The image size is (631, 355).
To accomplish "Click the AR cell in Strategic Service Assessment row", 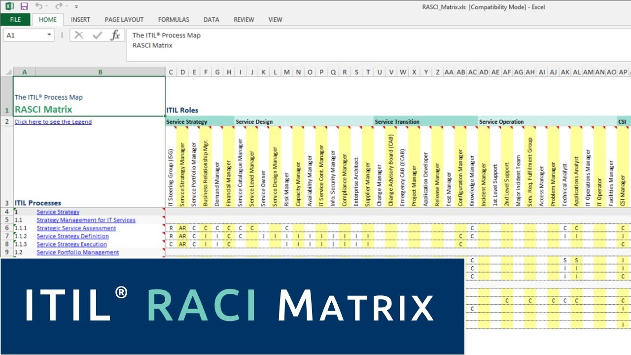I will [x=182, y=228].
